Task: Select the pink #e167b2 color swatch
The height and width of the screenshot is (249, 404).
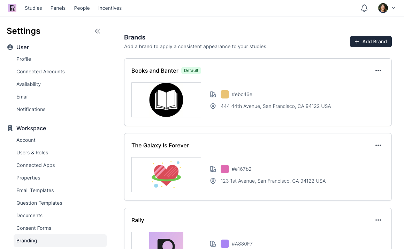Action: tap(225, 169)
